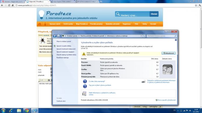Go forward in Control Panel window
Screen dimensions: 202x113
(58, 36)
